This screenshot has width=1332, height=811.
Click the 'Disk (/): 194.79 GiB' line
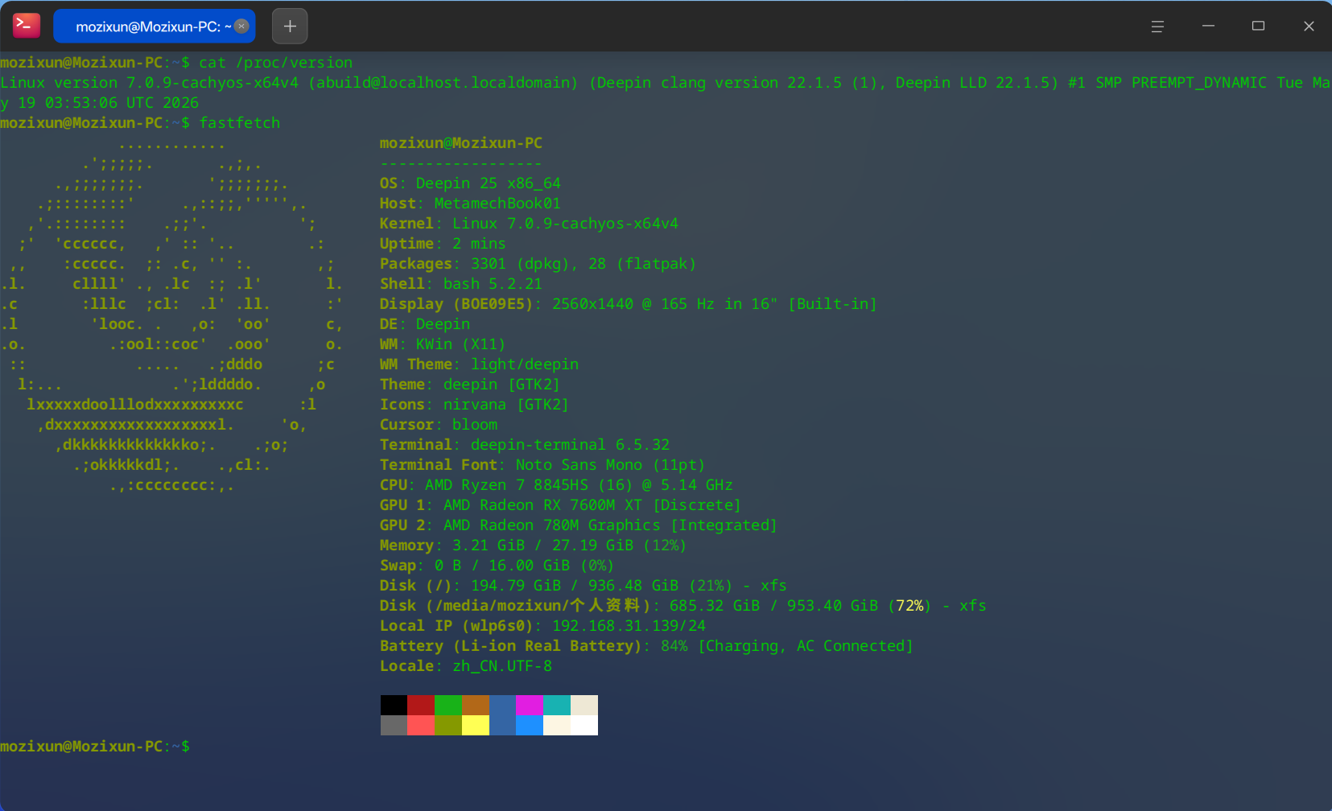584,586
